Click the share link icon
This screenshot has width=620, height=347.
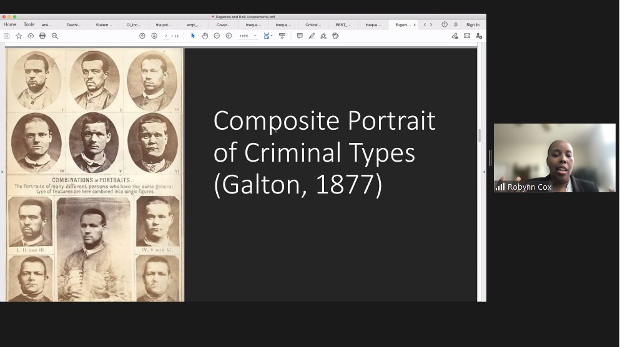point(455,36)
